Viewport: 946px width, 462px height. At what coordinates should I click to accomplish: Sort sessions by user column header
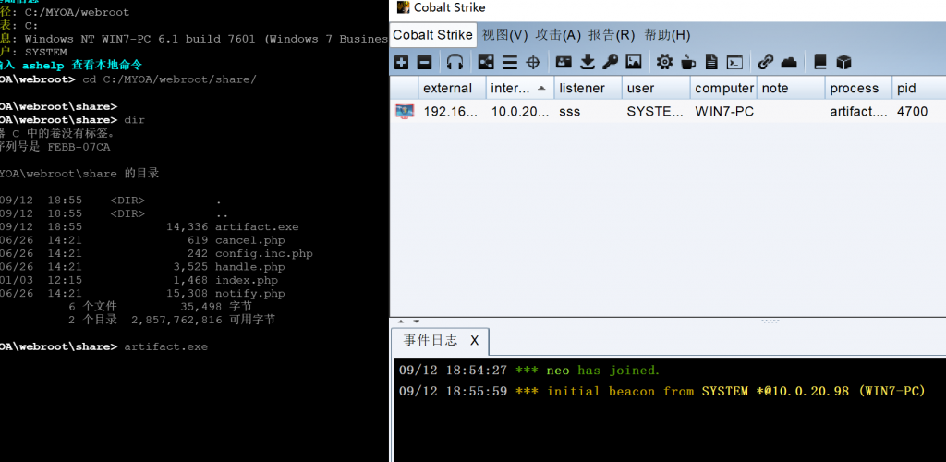pos(657,88)
